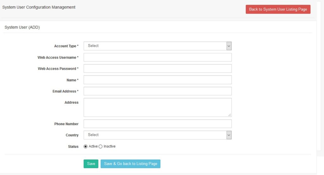Expand the Country dropdown arrow

pyautogui.click(x=229, y=135)
